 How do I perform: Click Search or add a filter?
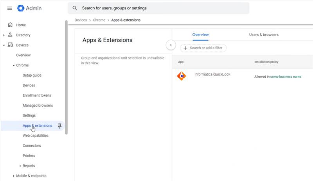(203, 48)
